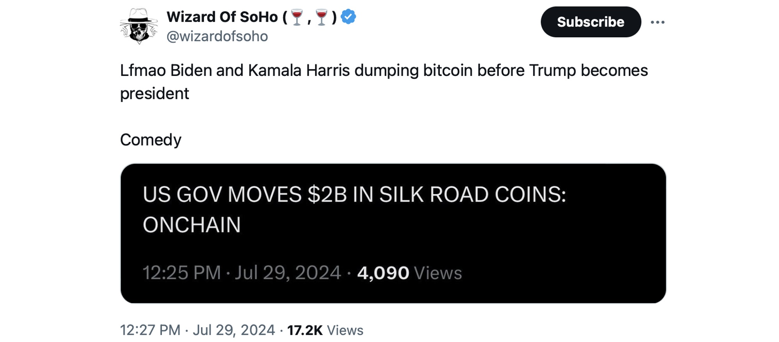This screenshot has height=342, width=779.
Task: Click the word Comedy in the tweet
Action: point(151,140)
